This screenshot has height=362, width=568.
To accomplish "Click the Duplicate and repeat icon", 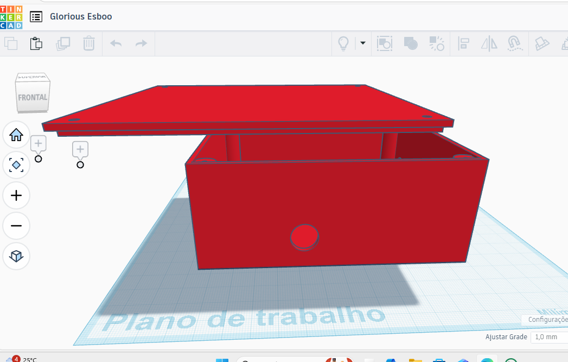I will 63,43.
